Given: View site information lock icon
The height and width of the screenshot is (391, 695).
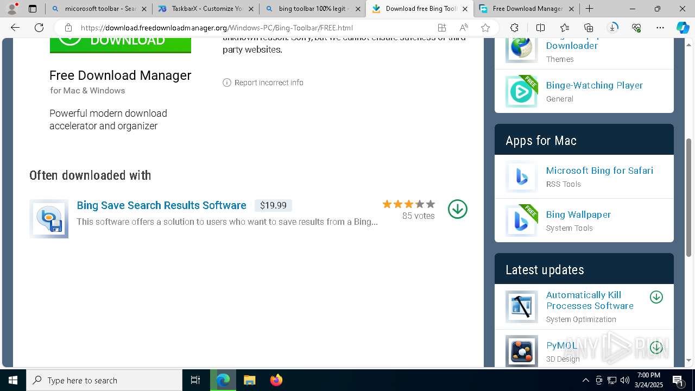Looking at the screenshot, I should [x=68, y=28].
